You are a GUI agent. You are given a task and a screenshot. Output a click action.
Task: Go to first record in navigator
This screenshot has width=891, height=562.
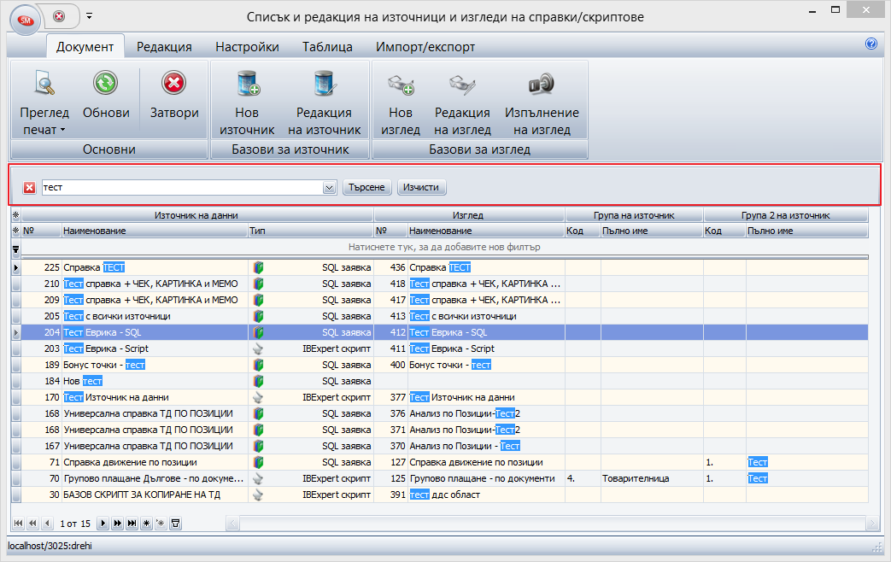18,524
